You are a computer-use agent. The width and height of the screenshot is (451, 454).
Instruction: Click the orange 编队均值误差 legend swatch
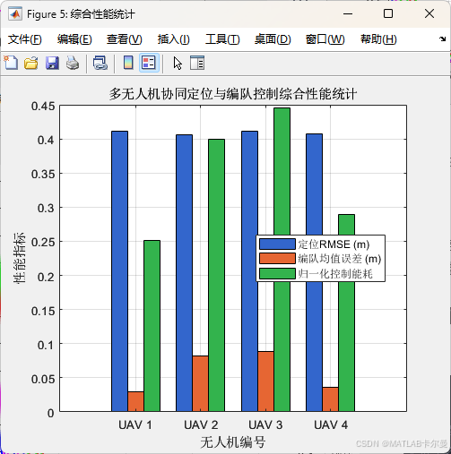pos(277,259)
